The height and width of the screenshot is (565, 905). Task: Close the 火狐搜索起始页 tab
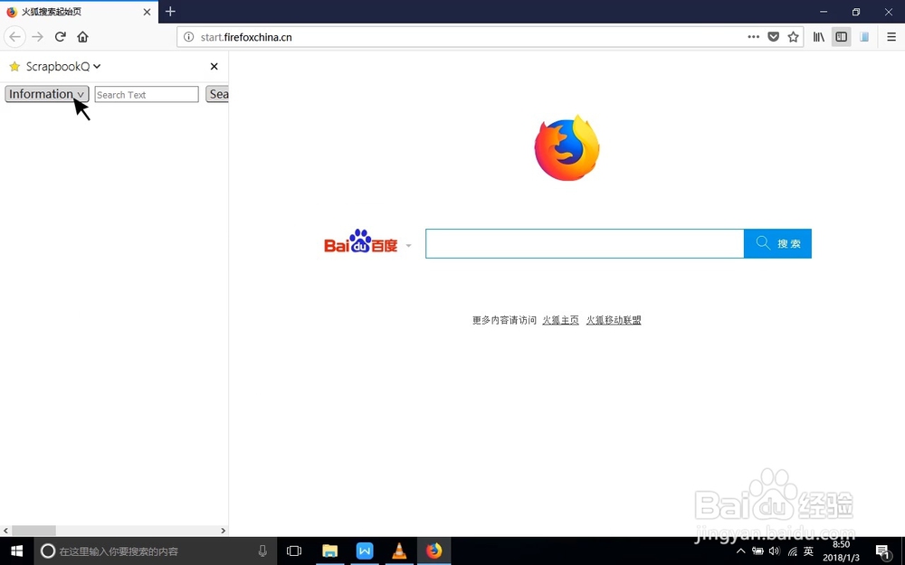(x=147, y=12)
